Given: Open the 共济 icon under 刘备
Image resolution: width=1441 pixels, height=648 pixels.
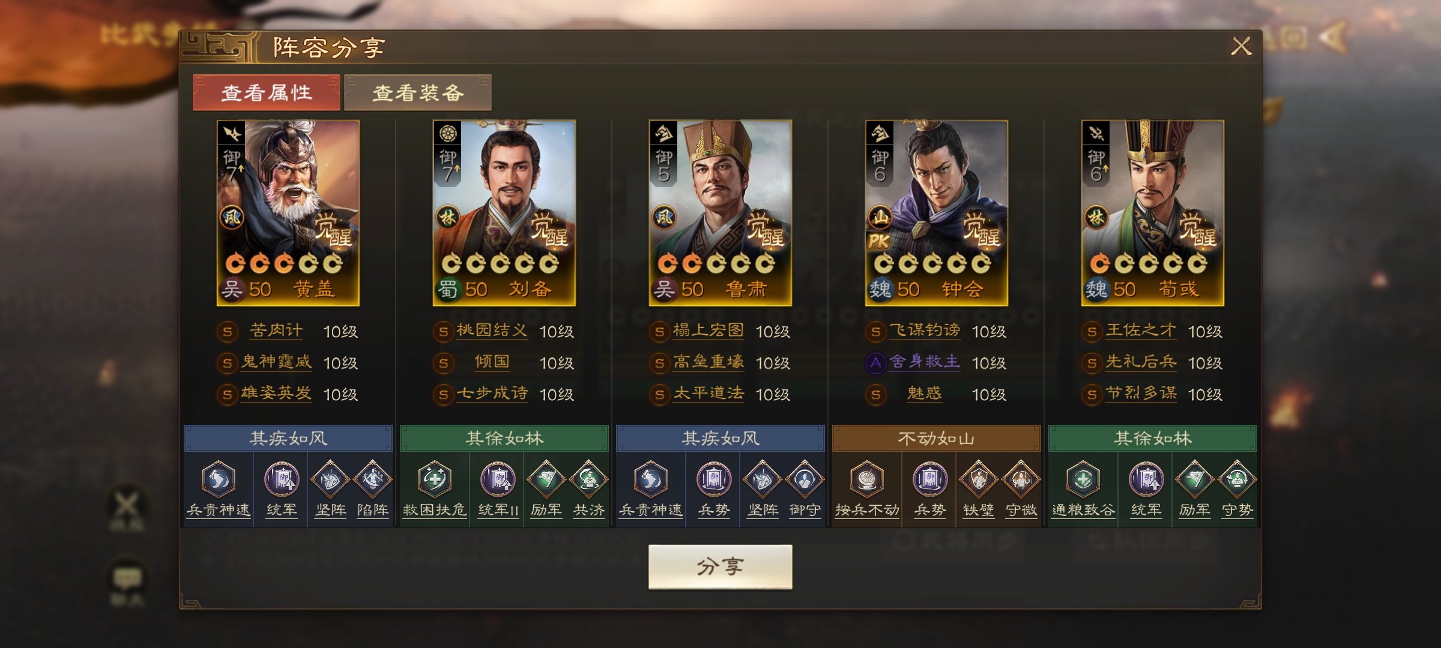Looking at the screenshot, I should [x=589, y=479].
